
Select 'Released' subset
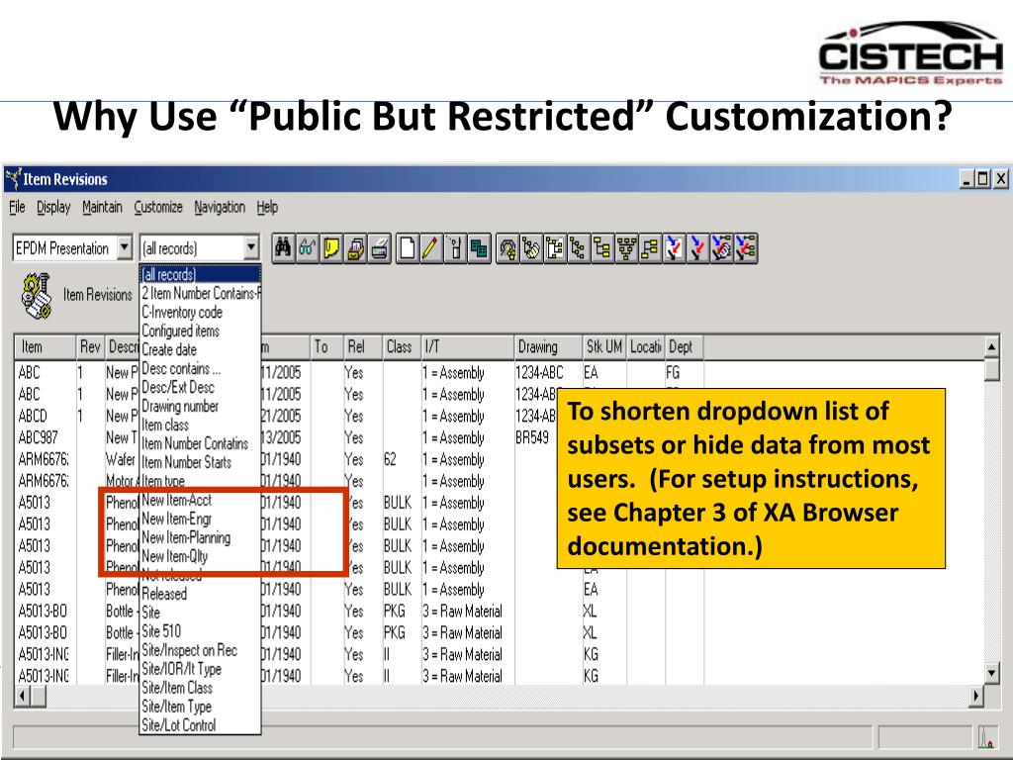200,594
